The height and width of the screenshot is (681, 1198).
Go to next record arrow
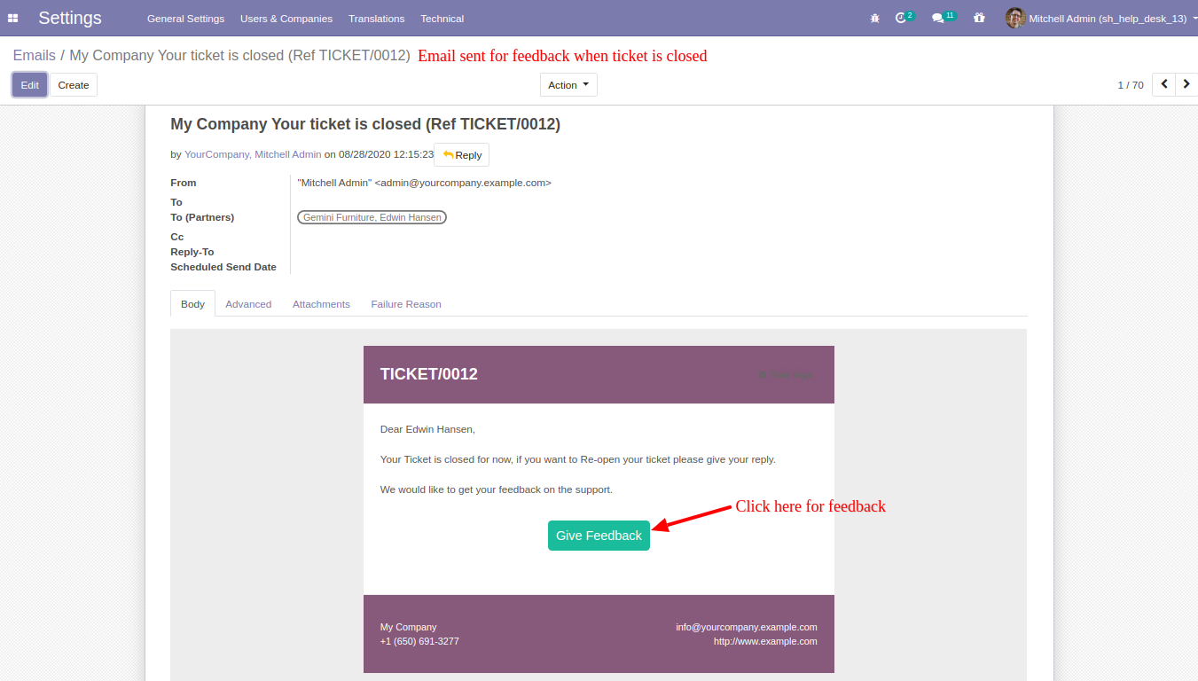pyautogui.click(x=1186, y=85)
